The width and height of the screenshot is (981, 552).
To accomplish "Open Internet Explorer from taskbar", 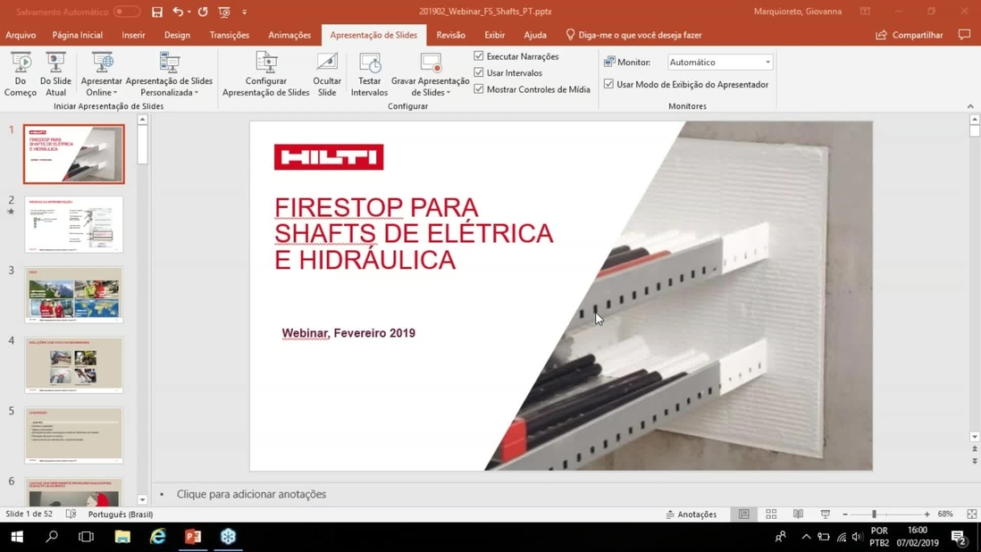I will pyautogui.click(x=157, y=537).
